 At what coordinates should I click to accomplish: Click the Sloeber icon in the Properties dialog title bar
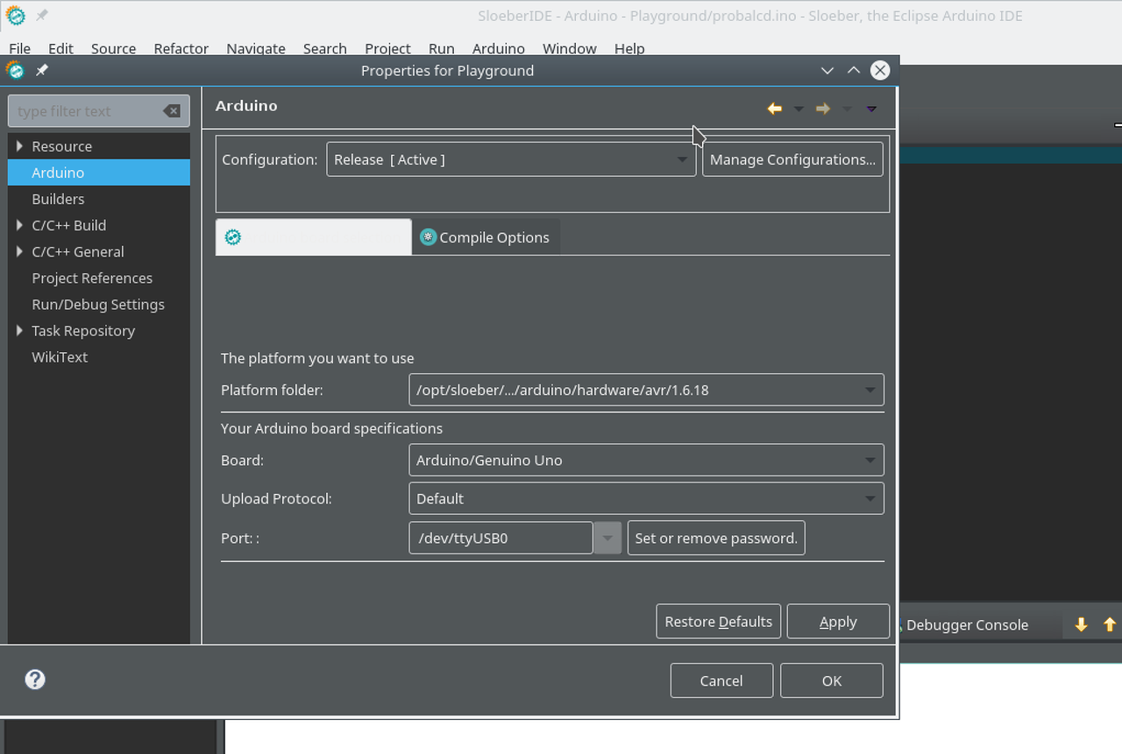click(15, 70)
